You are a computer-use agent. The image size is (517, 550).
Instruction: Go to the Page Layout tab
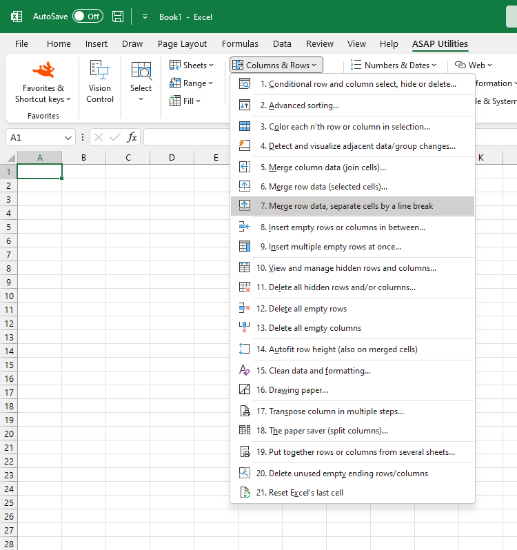click(182, 44)
